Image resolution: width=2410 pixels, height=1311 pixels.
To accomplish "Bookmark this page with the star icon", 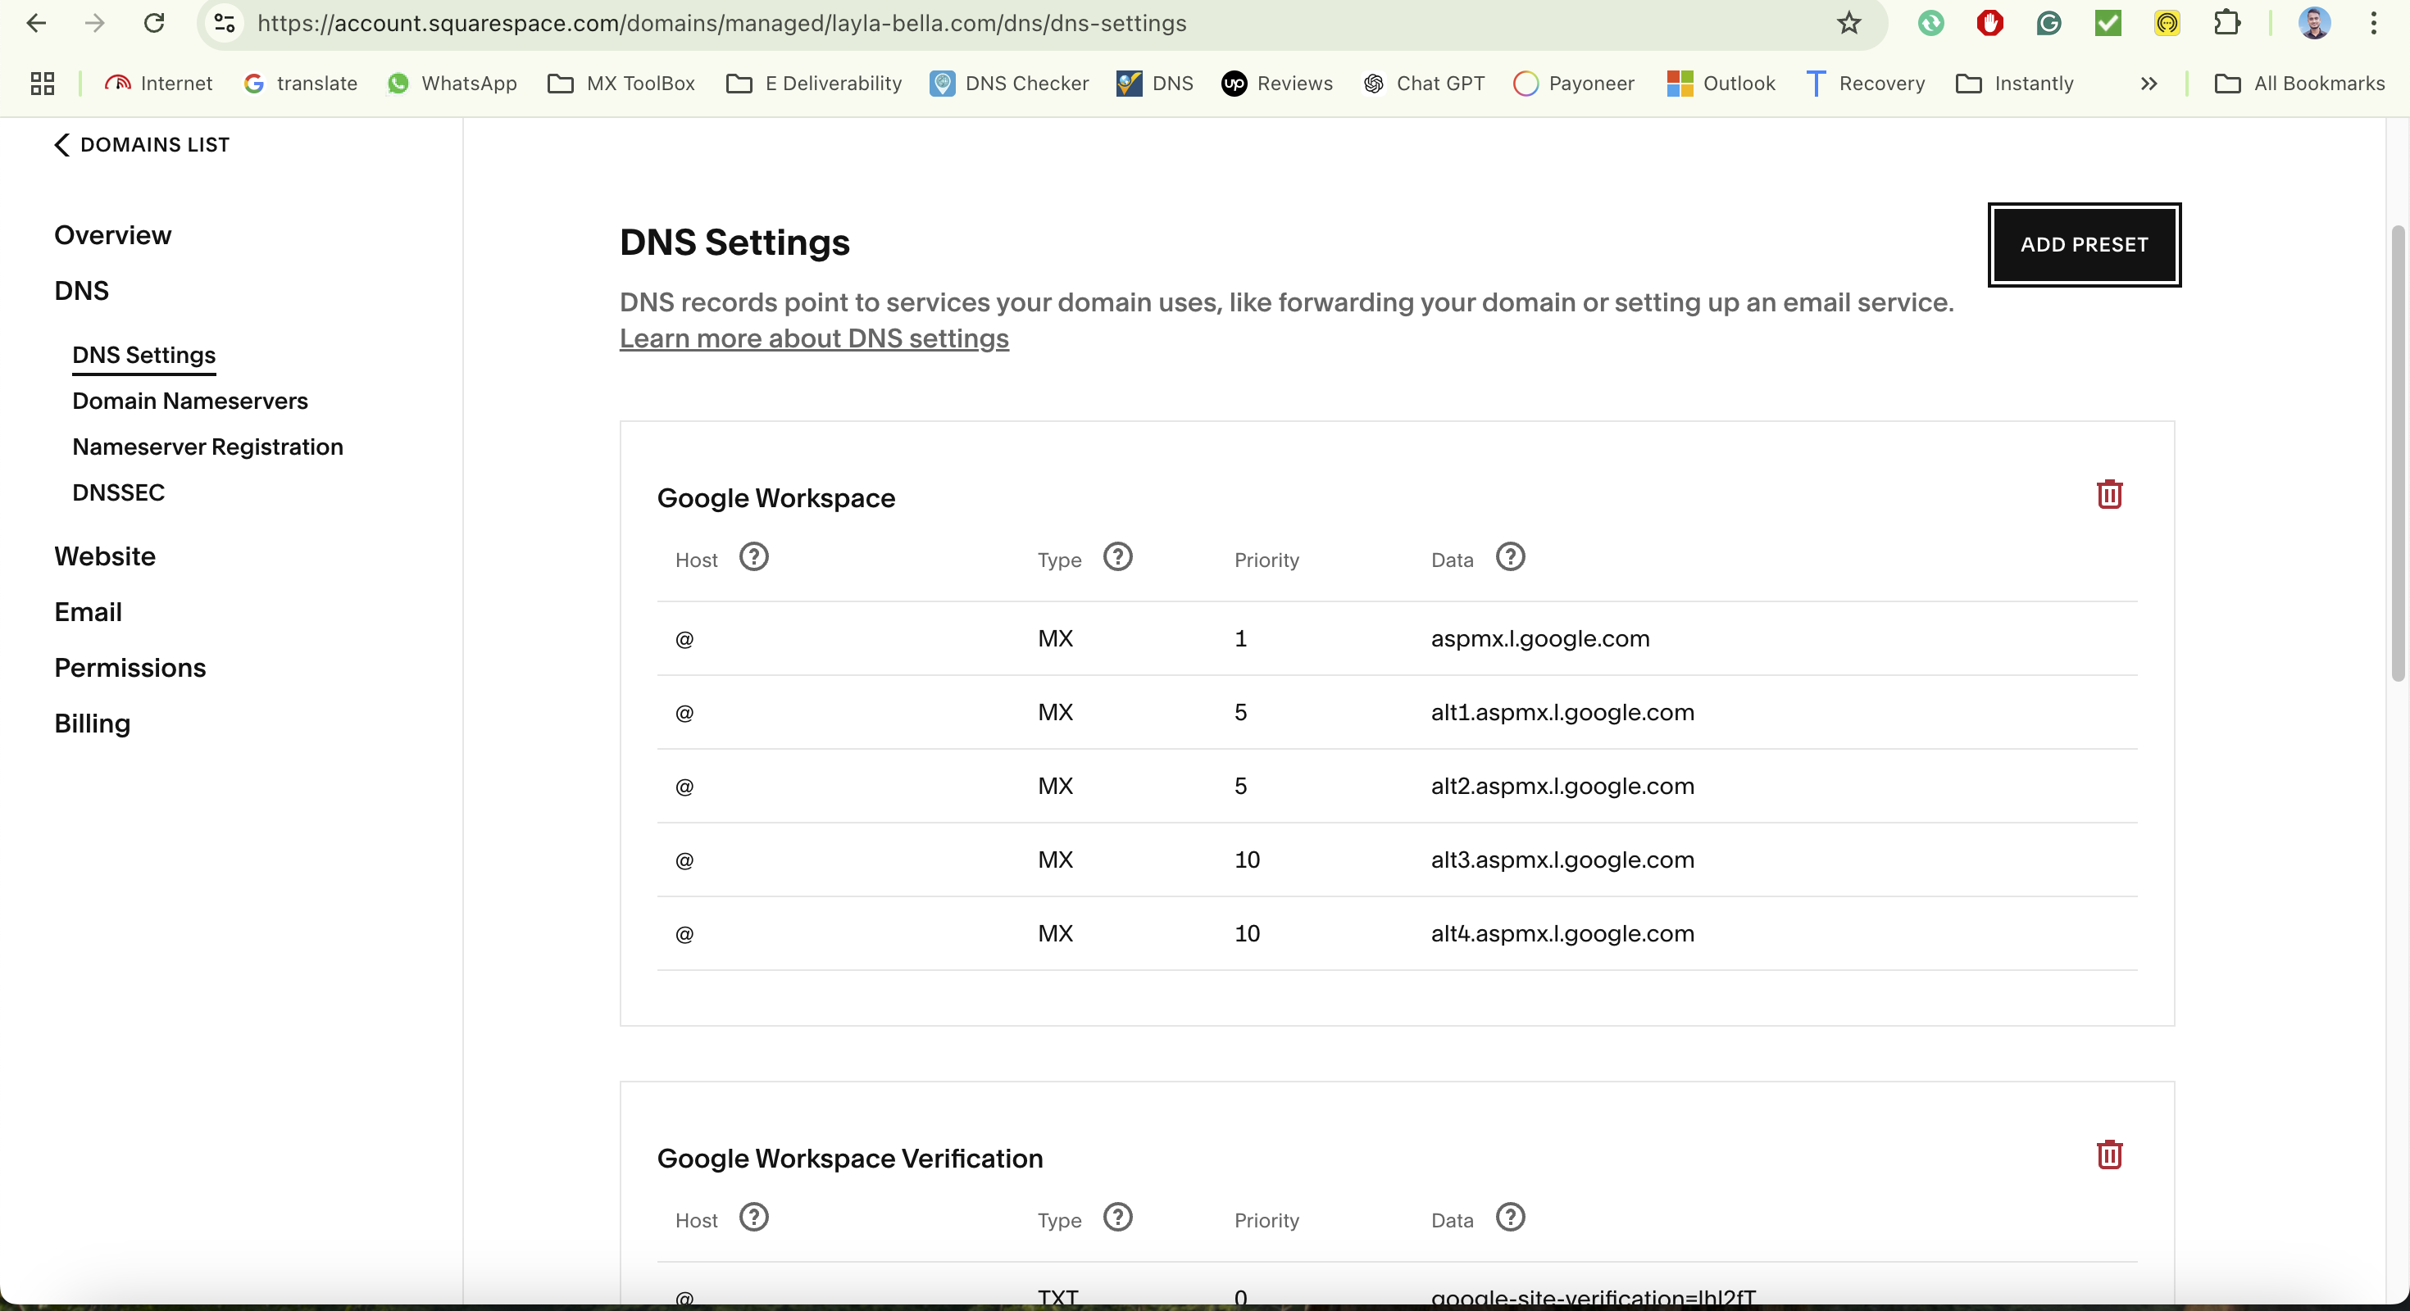I will coord(1848,24).
